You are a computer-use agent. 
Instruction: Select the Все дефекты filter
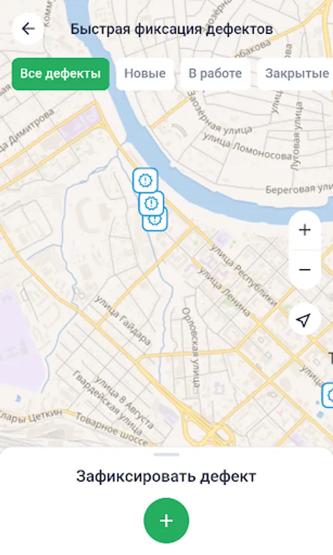click(x=60, y=73)
